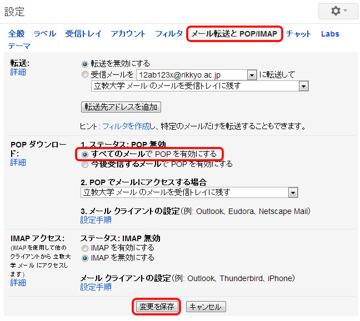Image resolution: width=360 pixels, height=321 pixels.
Task: Expand the POP access action dropdown
Action: (189, 192)
